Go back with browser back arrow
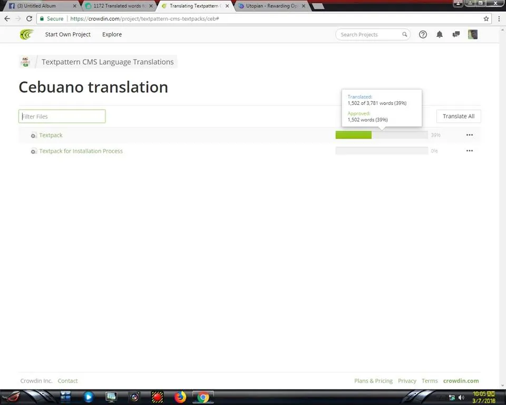Image resolution: width=506 pixels, height=405 pixels. [x=7, y=19]
